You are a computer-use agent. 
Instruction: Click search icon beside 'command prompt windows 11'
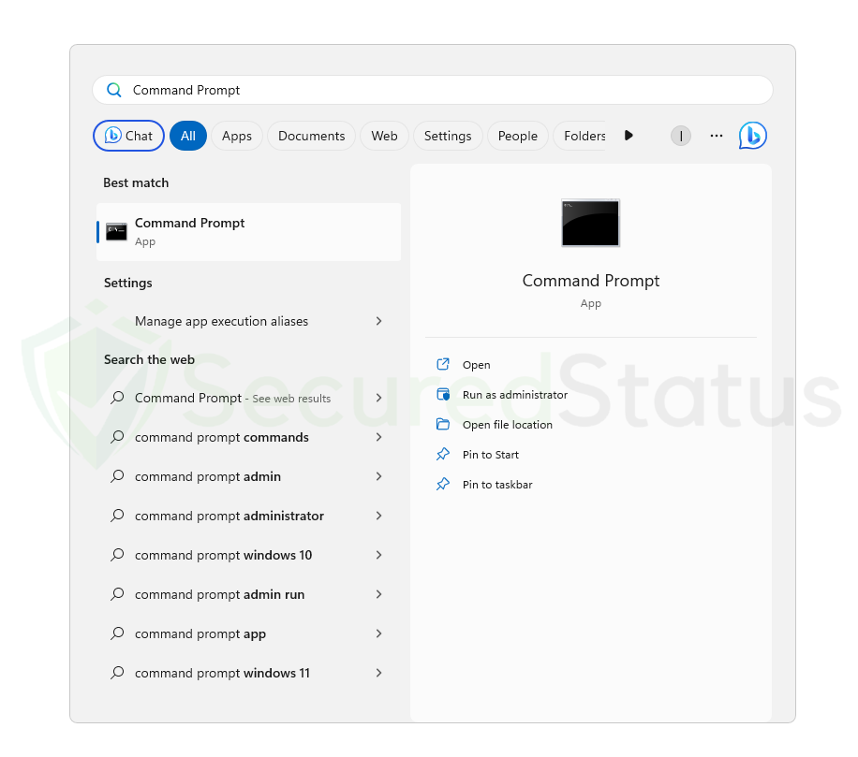pyautogui.click(x=117, y=673)
